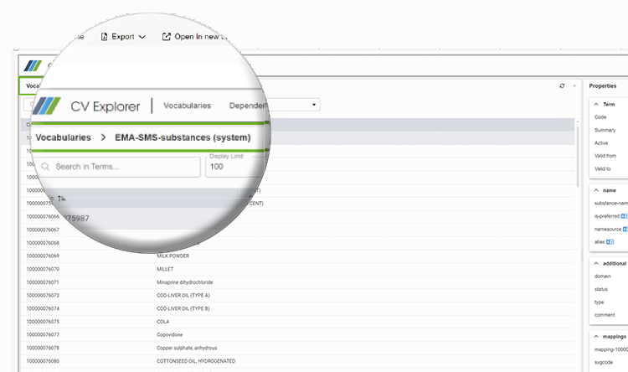Collapse the additional properties section

coord(596,263)
